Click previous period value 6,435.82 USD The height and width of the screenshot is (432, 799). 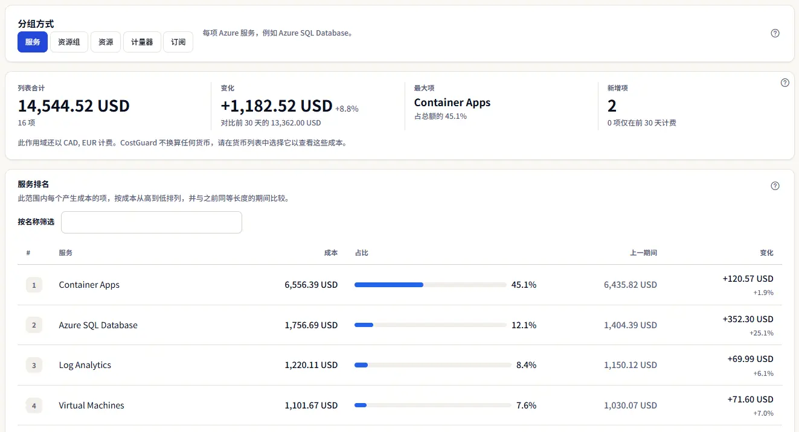point(631,285)
